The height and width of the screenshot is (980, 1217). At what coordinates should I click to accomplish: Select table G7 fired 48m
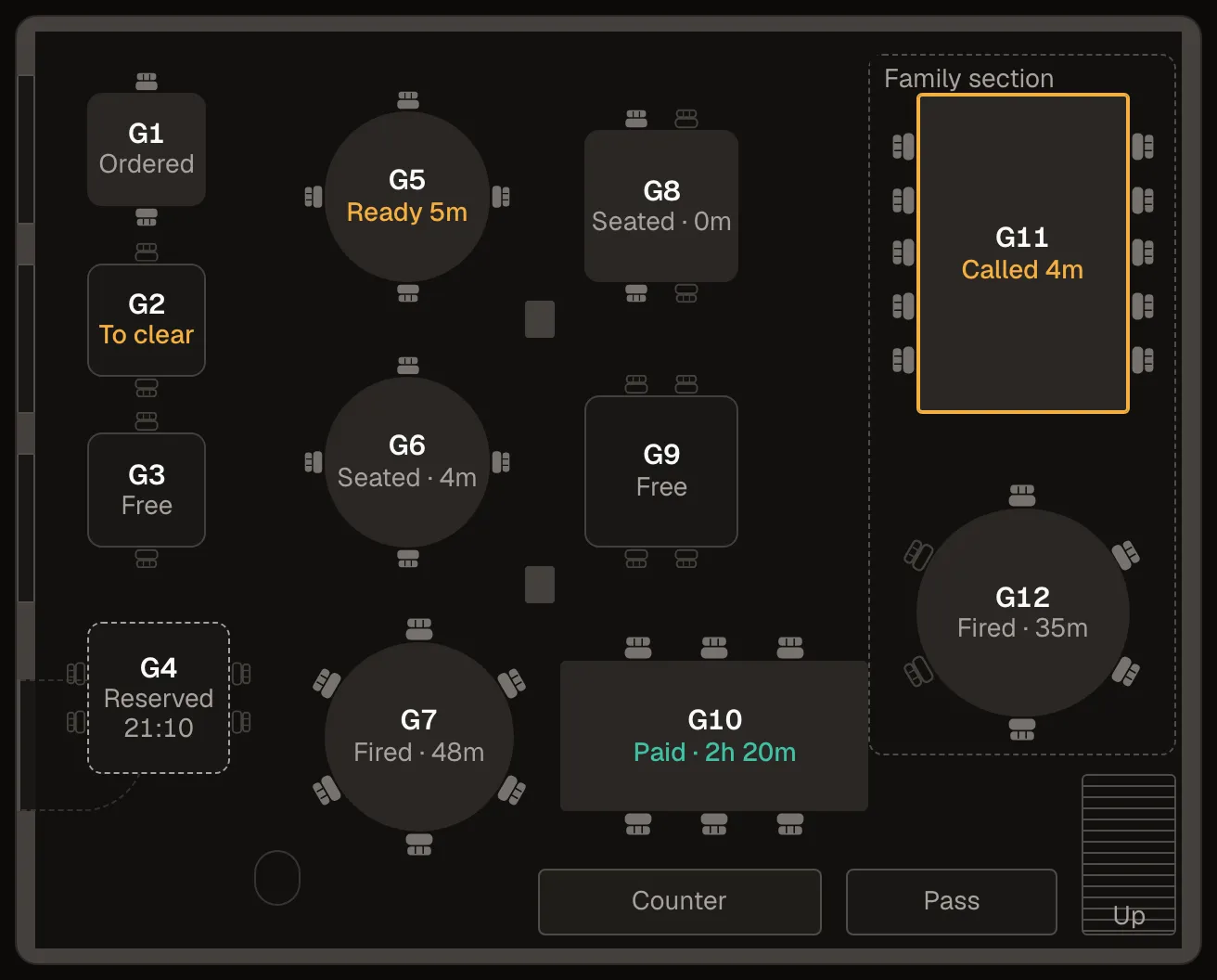point(419,737)
